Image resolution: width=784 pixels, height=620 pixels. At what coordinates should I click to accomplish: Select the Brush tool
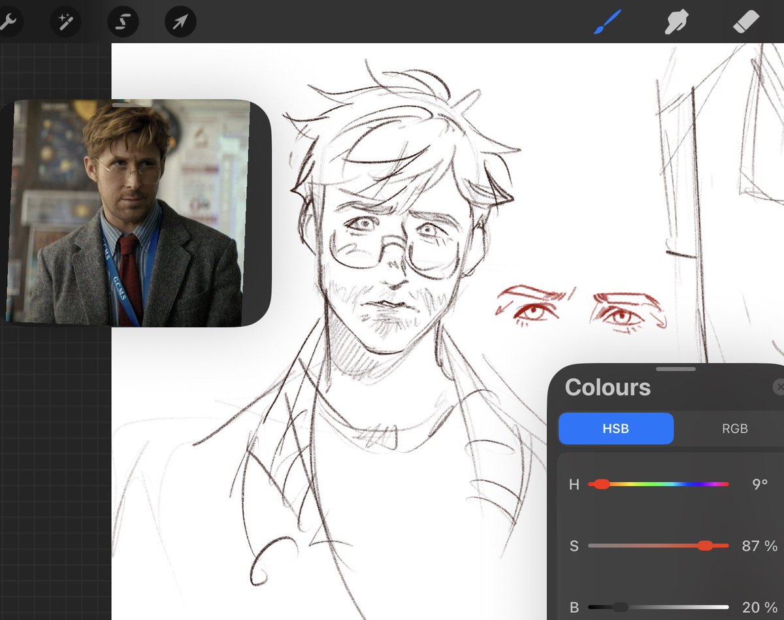point(608,22)
